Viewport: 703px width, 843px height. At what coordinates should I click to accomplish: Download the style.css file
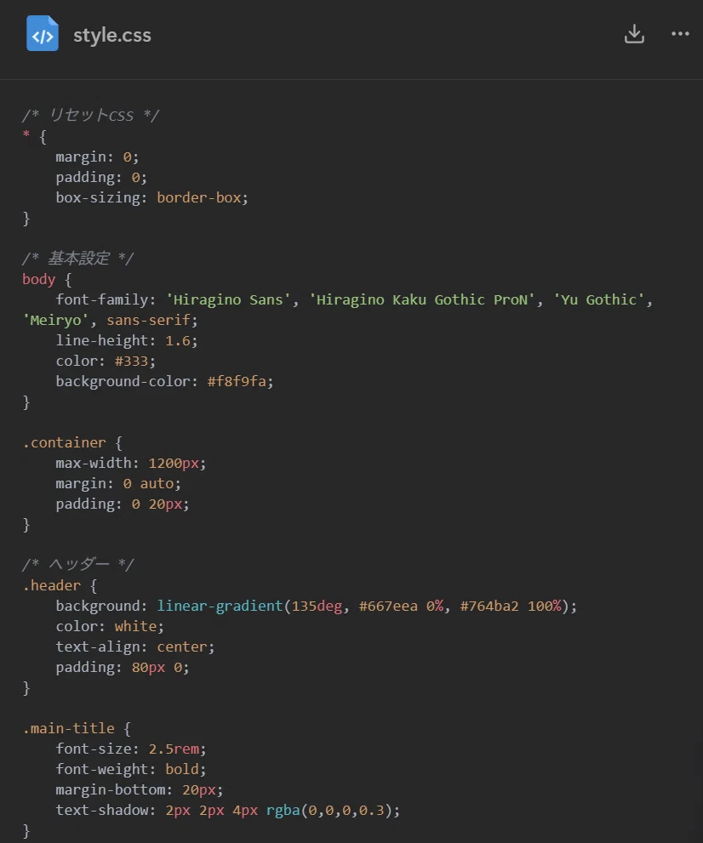coord(634,34)
